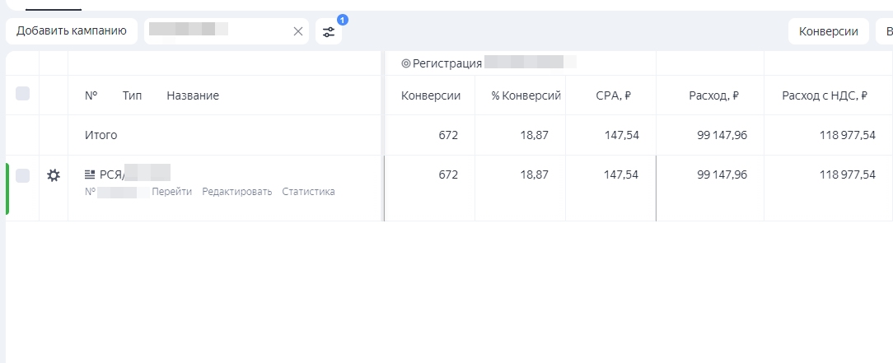Select Итого conversions value 672

click(448, 135)
